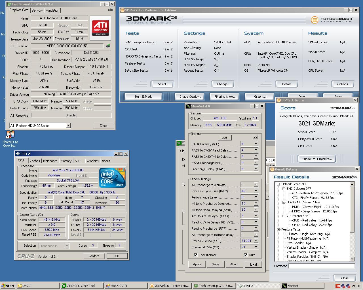Click Submit Your Results... button
The width and height of the screenshot is (363, 290).
click(x=317, y=159)
